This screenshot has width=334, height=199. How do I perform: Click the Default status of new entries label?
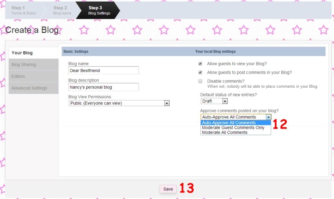[x=229, y=95]
